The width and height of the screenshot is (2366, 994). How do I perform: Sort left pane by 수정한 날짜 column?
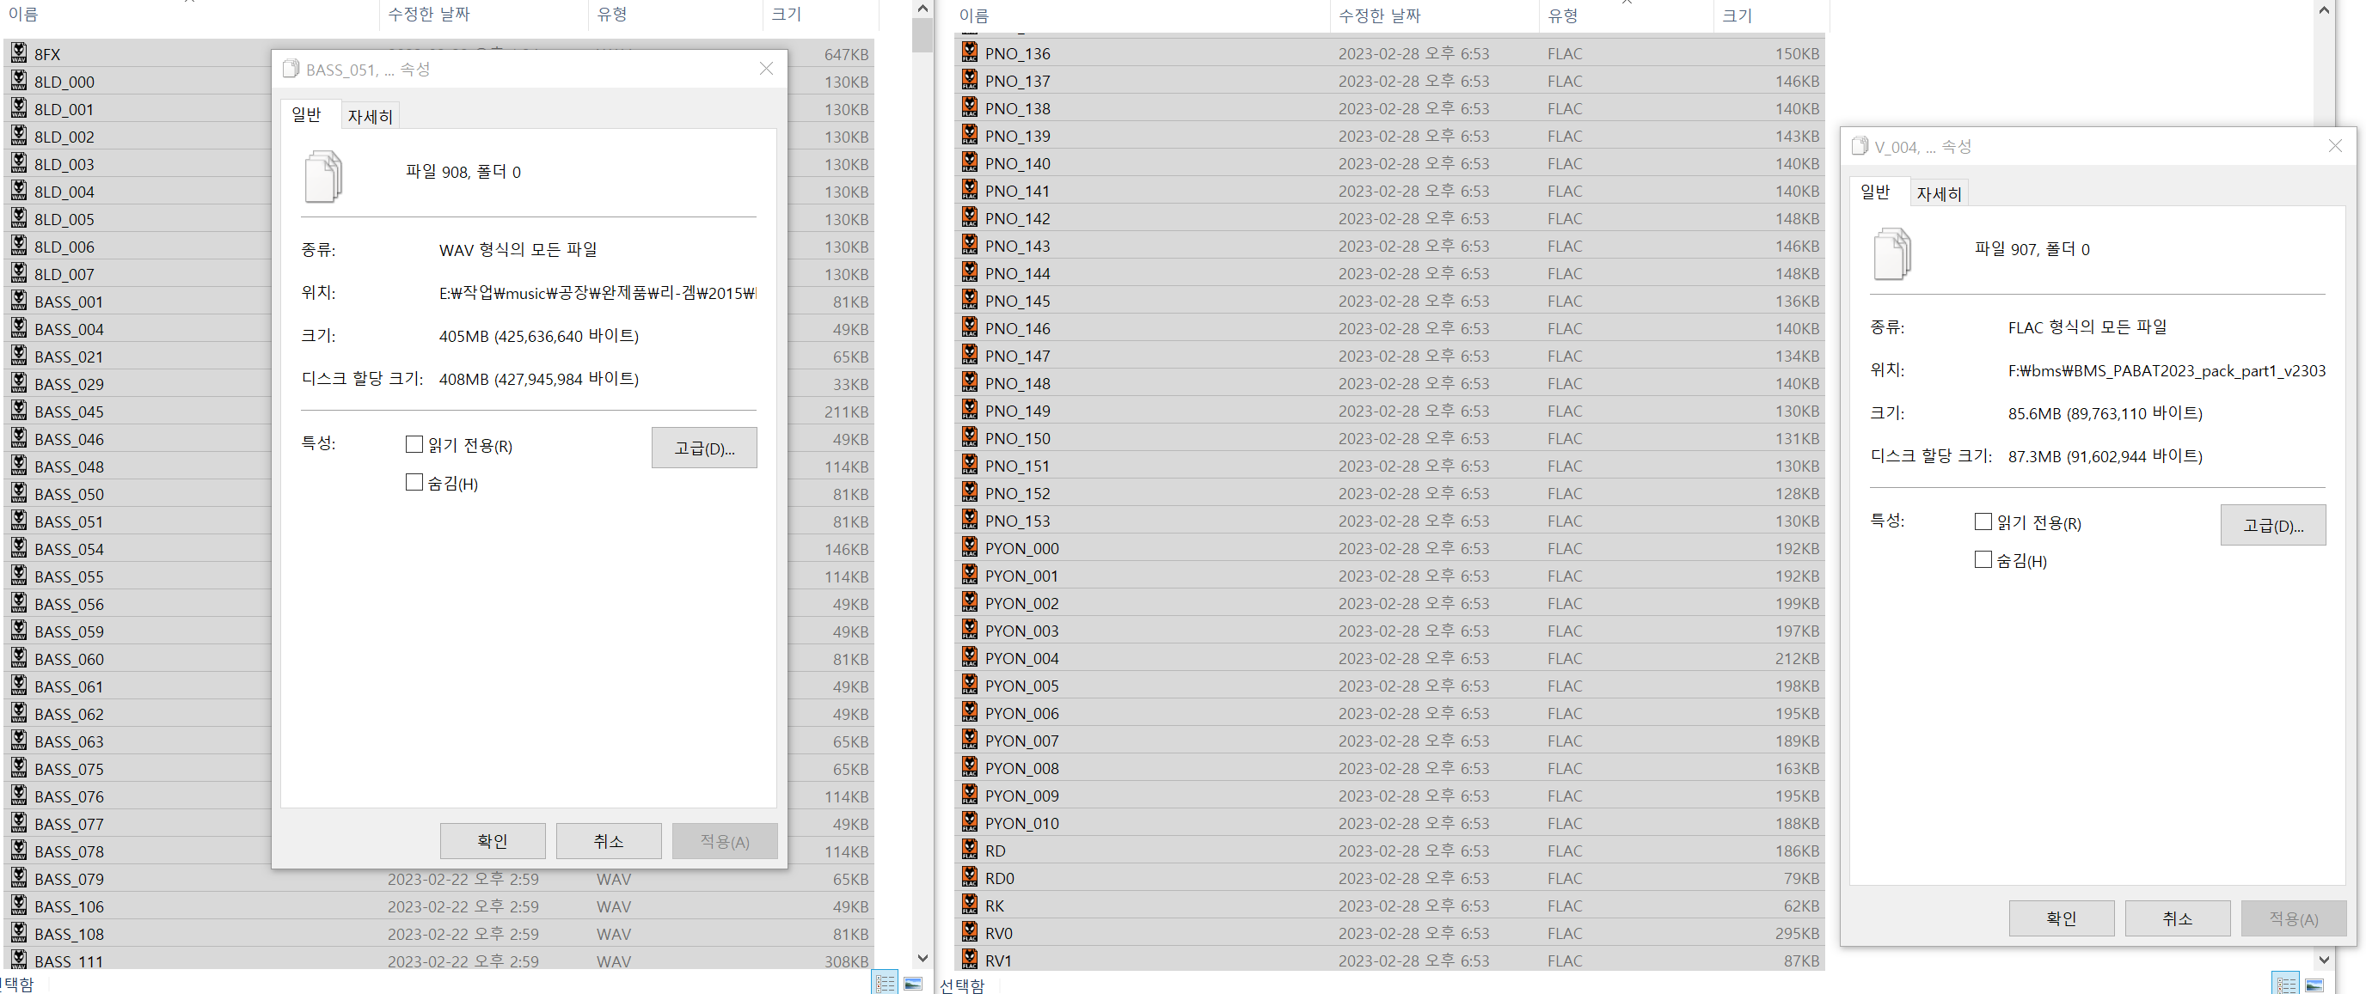coord(429,14)
